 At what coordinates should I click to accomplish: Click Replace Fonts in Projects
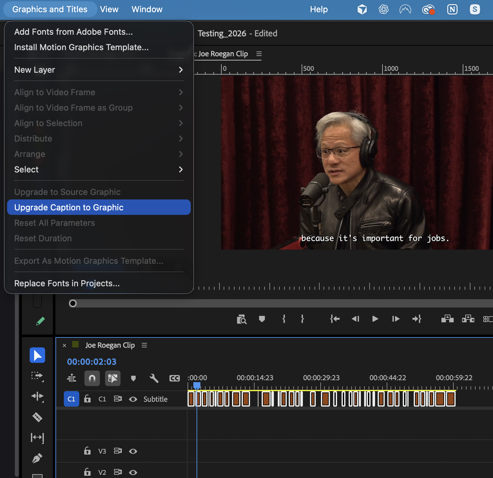[67, 283]
